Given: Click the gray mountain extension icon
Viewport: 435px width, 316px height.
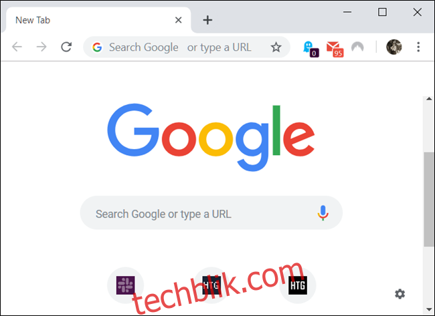Looking at the screenshot, I should tap(357, 47).
